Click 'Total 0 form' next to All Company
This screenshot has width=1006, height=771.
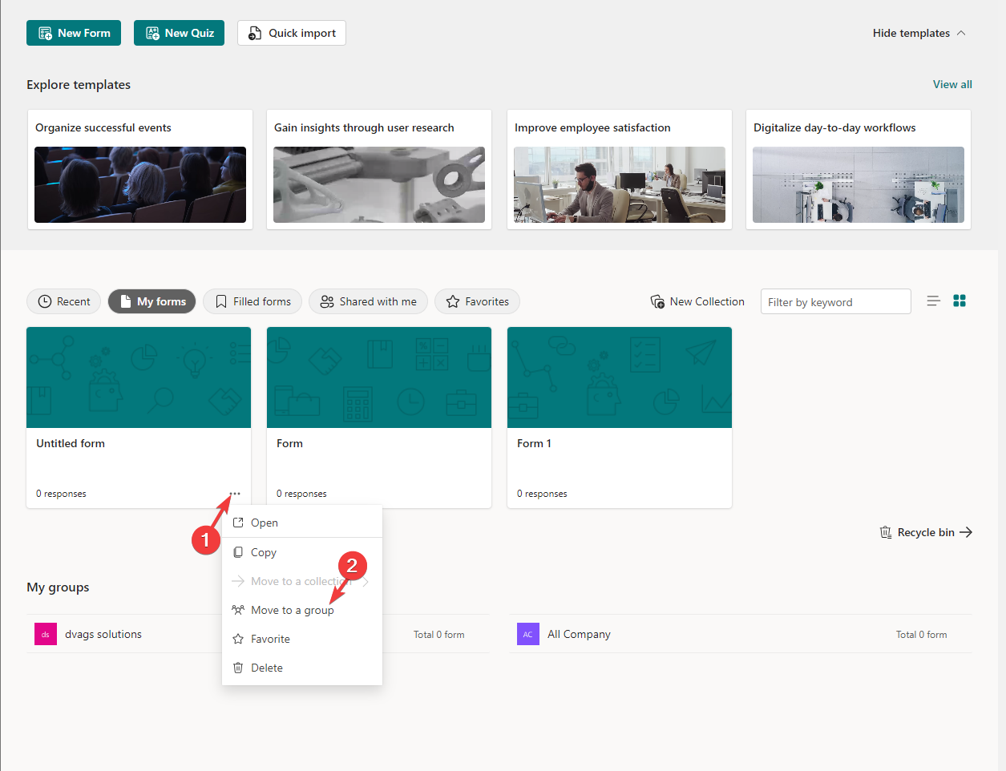pos(921,634)
